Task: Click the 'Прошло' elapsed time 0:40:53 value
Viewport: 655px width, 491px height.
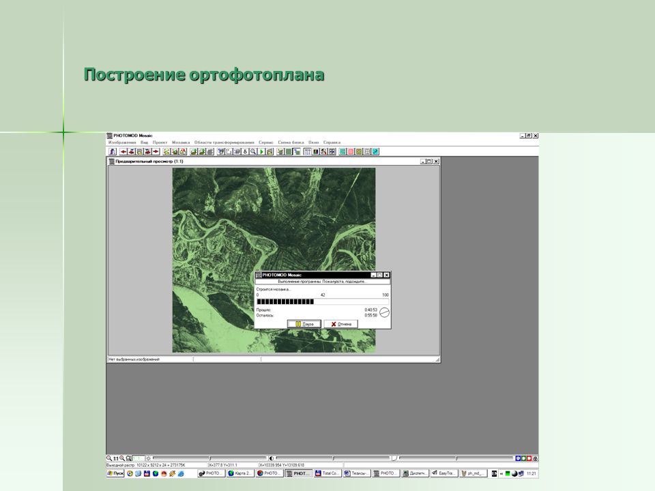Action: point(370,310)
